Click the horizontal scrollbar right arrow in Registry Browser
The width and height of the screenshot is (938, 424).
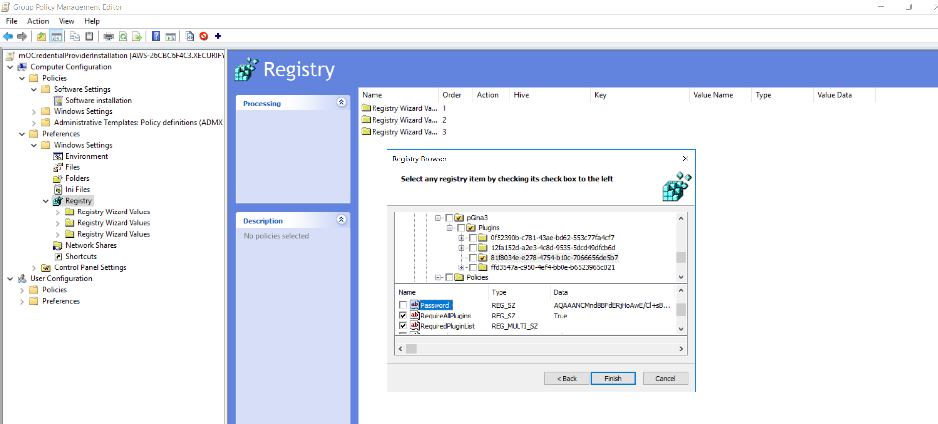tap(681, 349)
